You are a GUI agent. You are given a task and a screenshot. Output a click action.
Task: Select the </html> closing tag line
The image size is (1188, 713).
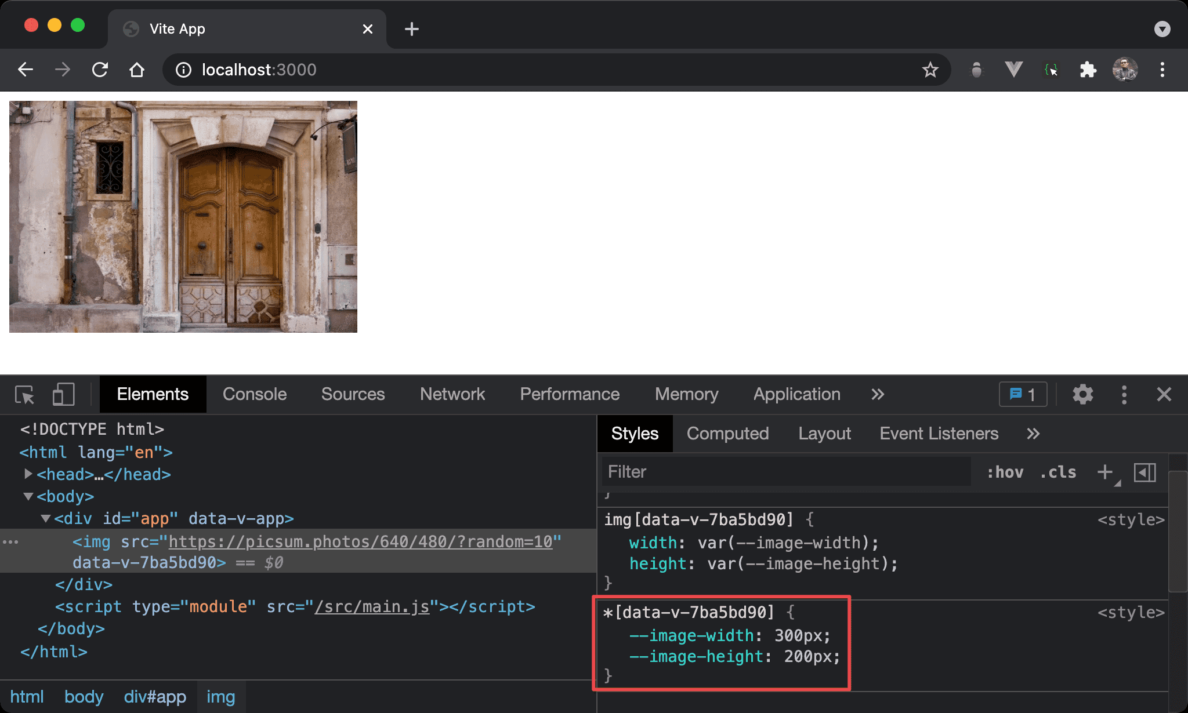[53, 652]
